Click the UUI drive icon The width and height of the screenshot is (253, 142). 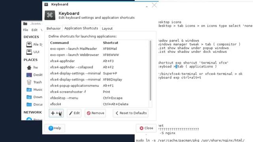(x=29, y=52)
